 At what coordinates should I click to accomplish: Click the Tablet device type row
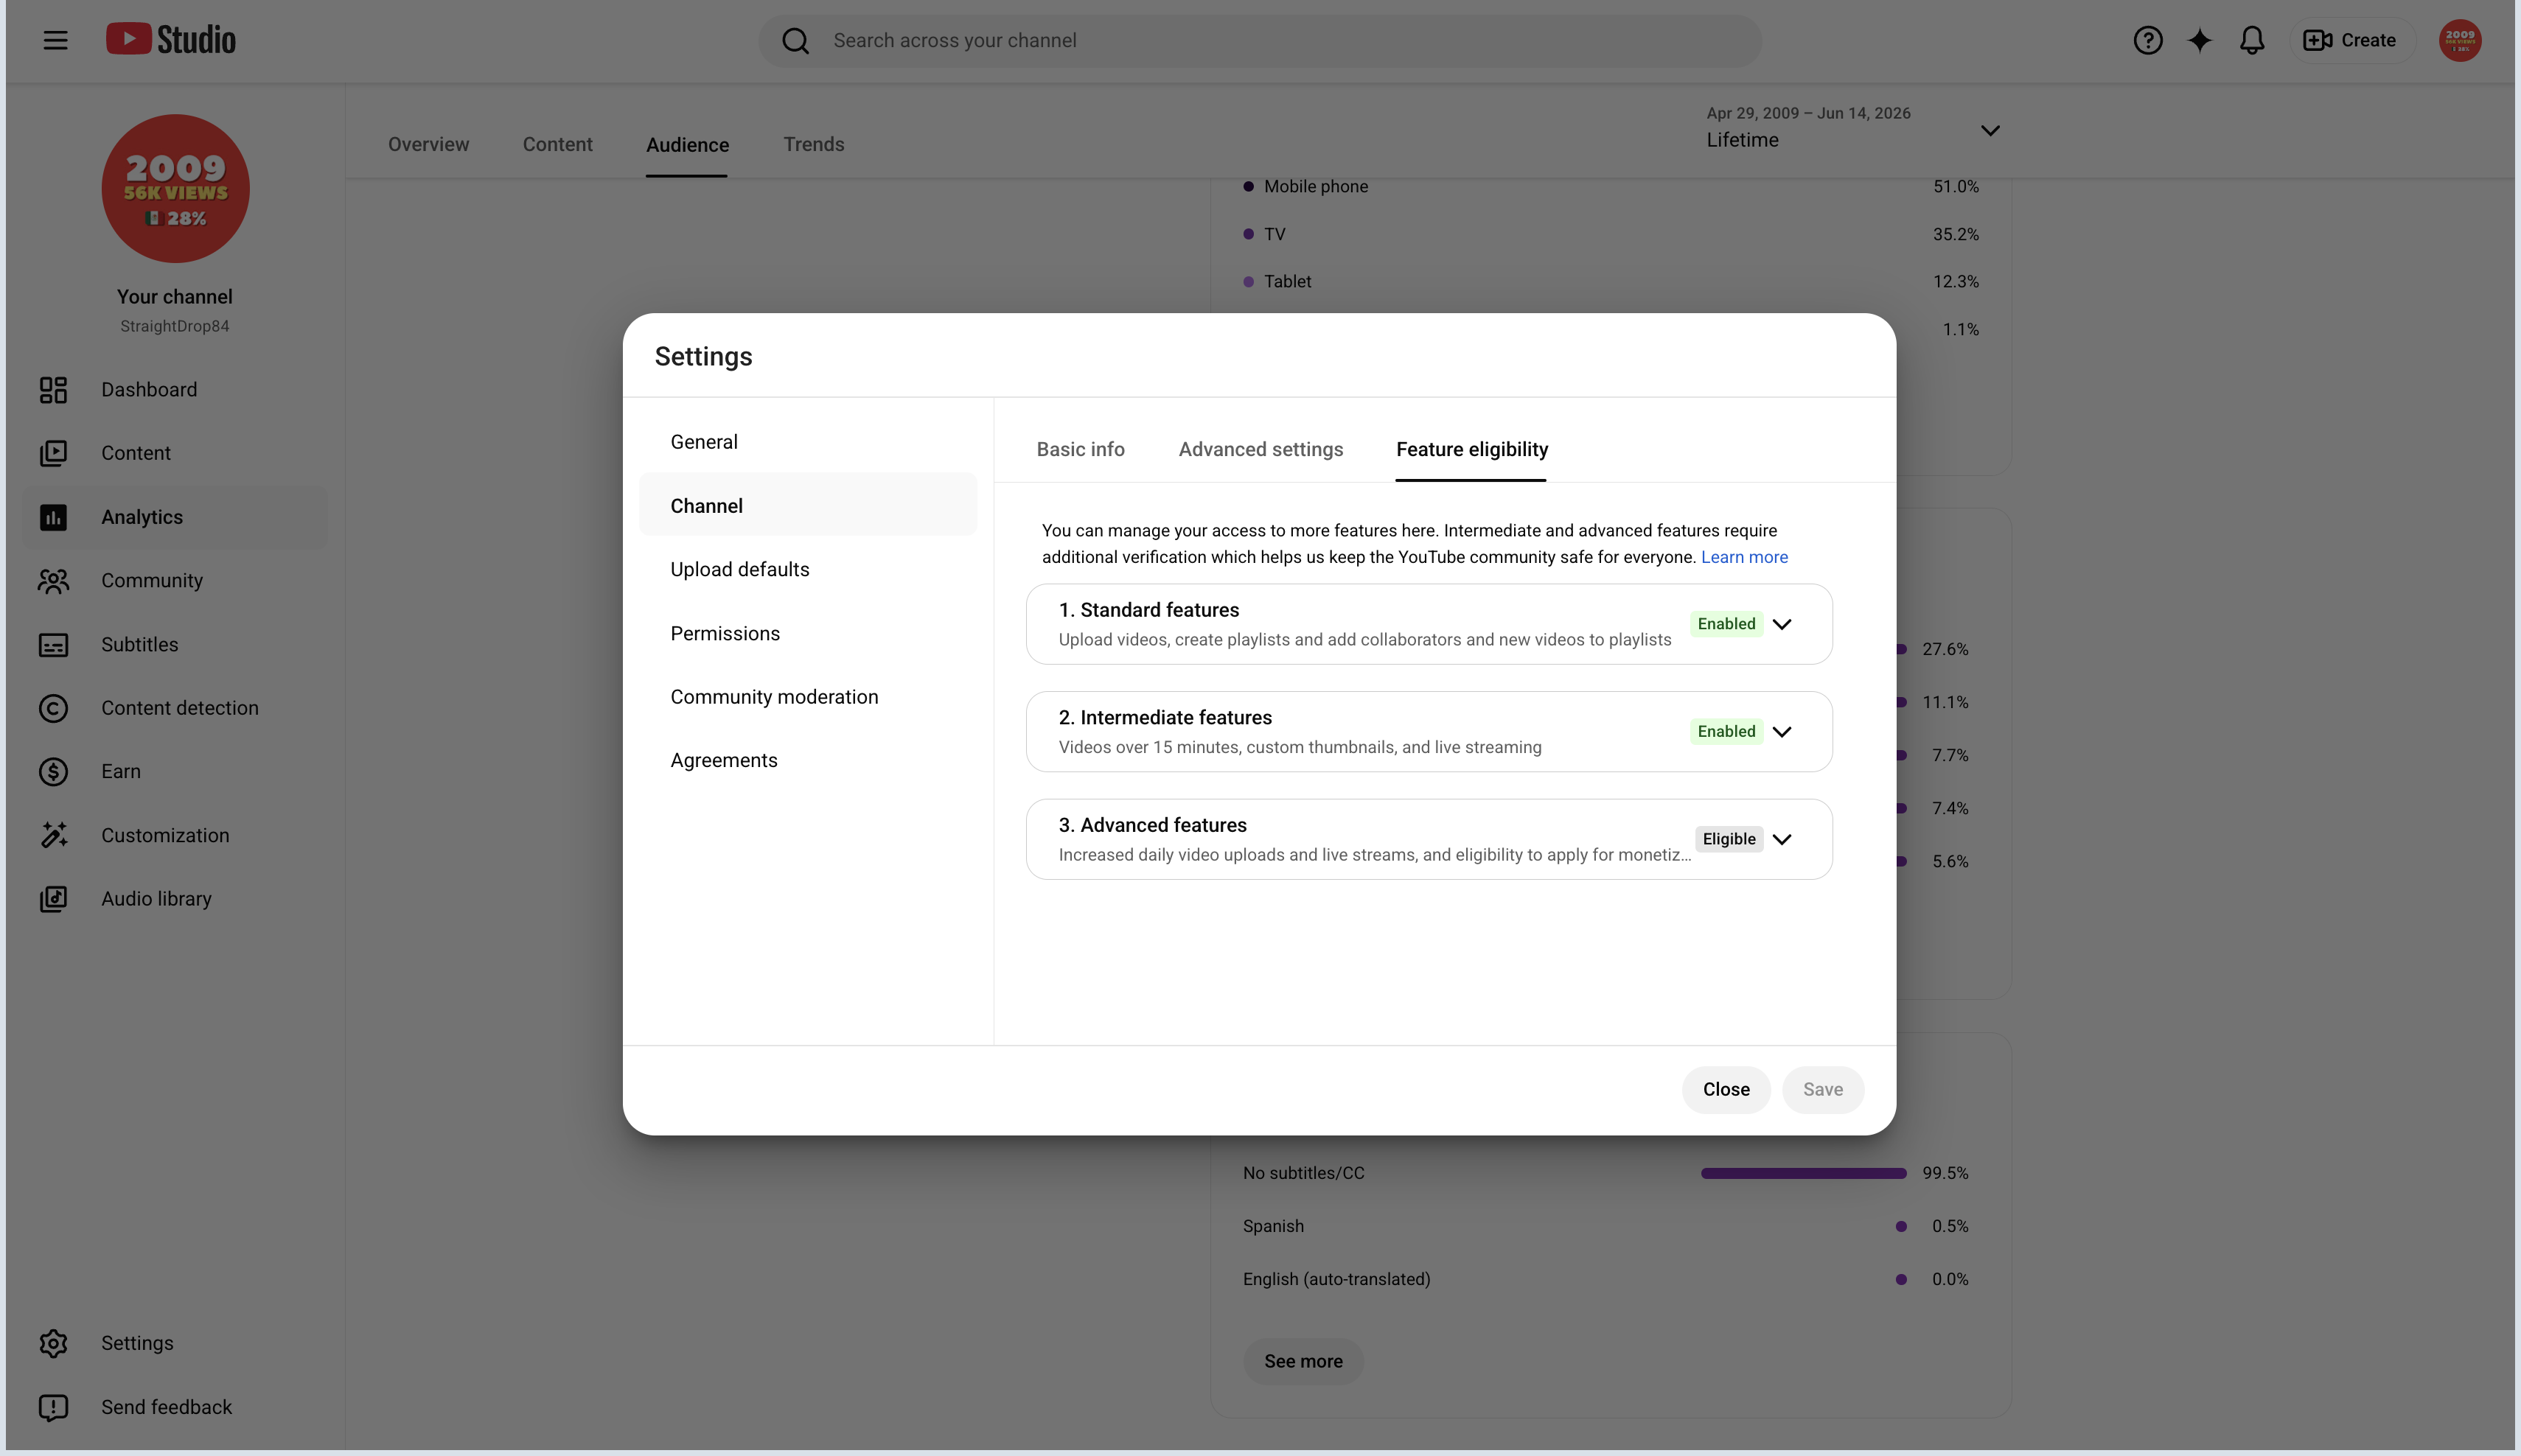click(1610, 282)
